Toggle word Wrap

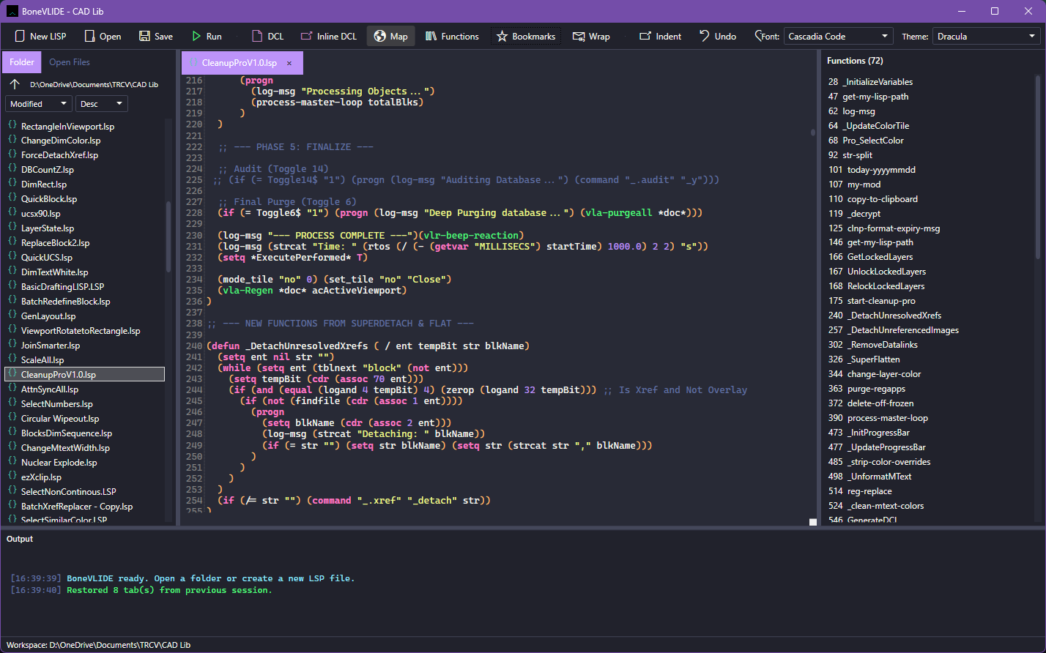pyautogui.click(x=591, y=36)
